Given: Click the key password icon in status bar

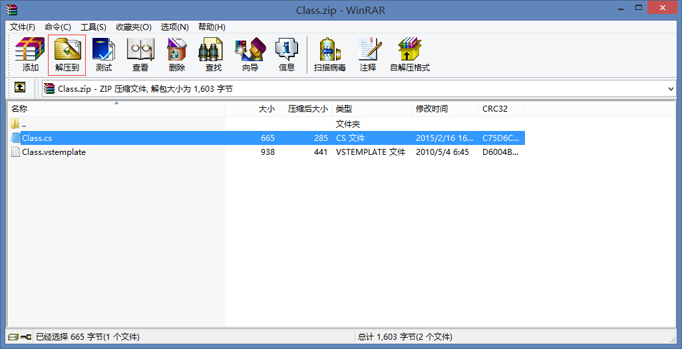Looking at the screenshot, I should tap(26, 337).
